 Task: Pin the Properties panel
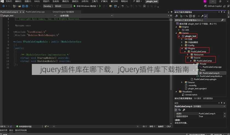[x=221, y=103]
